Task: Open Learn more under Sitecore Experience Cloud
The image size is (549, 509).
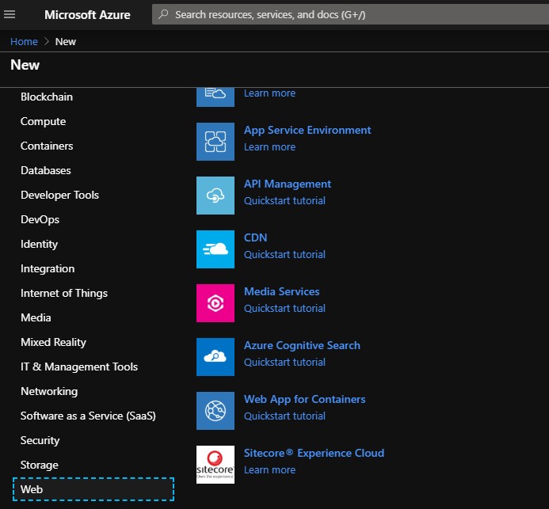Action: [x=269, y=470]
